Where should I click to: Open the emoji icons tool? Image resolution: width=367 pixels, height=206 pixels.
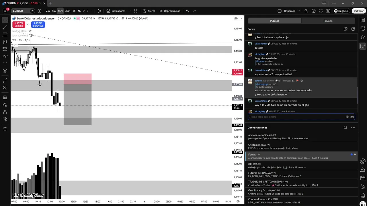click(x=5, y=71)
